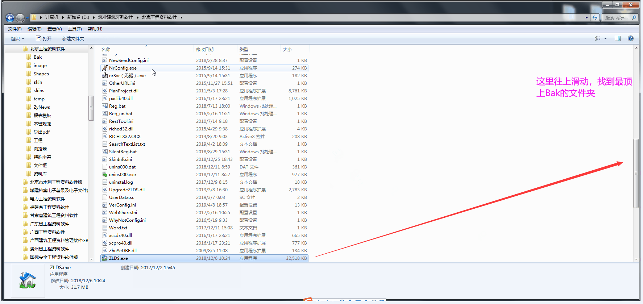The image size is (643, 304).
Task: Click the file list vertical scrollbar thumb
Action: pyautogui.click(x=636, y=173)
